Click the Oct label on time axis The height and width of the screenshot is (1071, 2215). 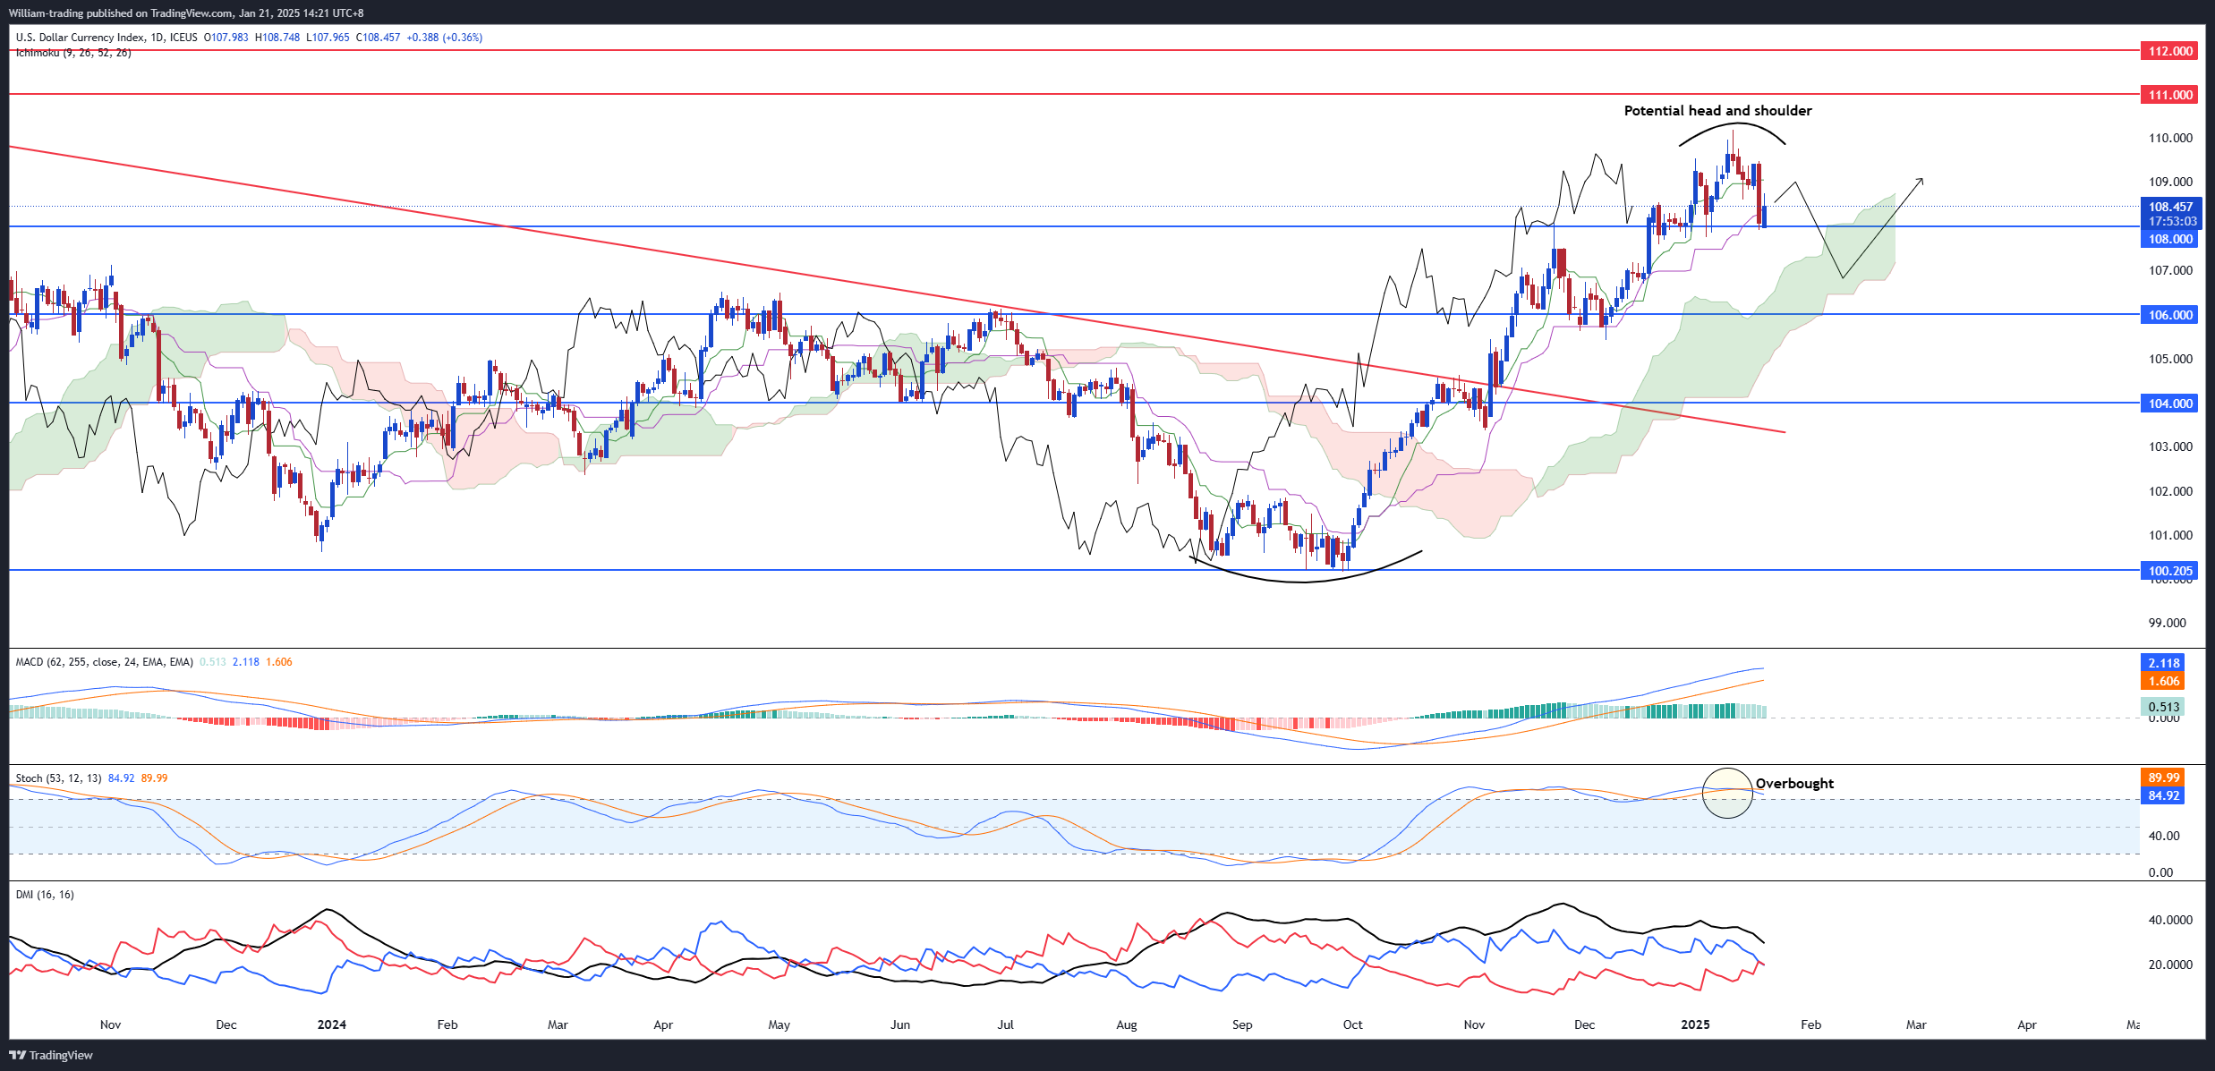coord(1352,1024)
